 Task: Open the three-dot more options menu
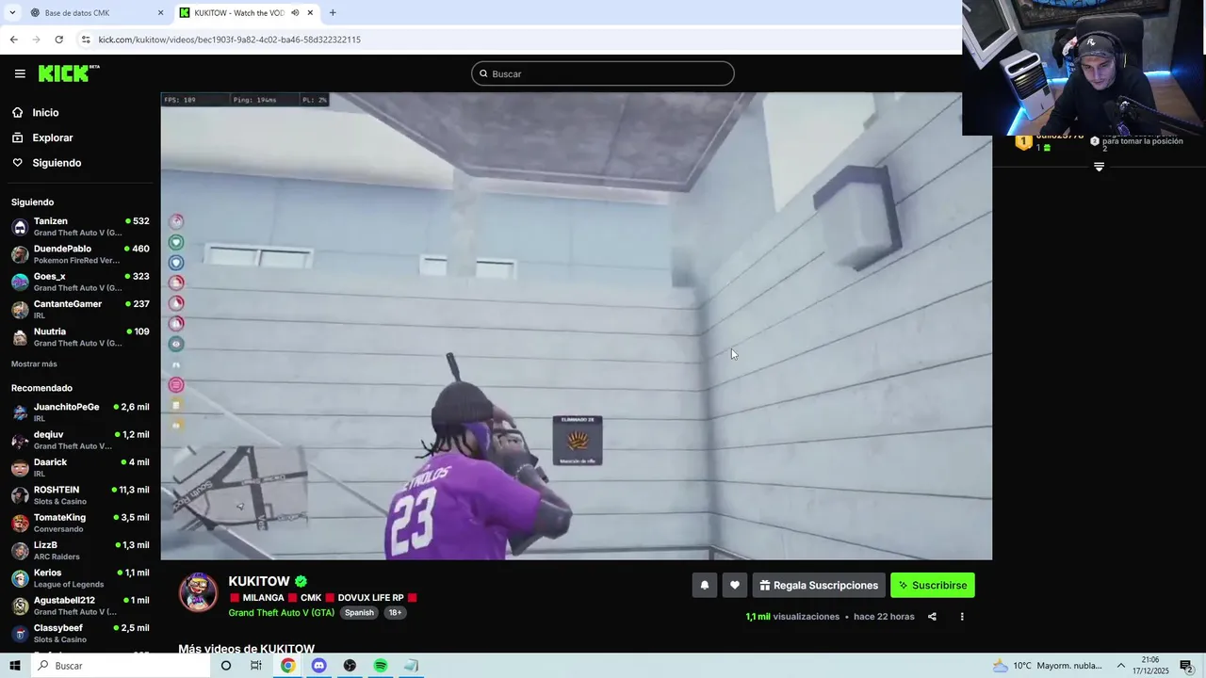(x=962, y=617)
